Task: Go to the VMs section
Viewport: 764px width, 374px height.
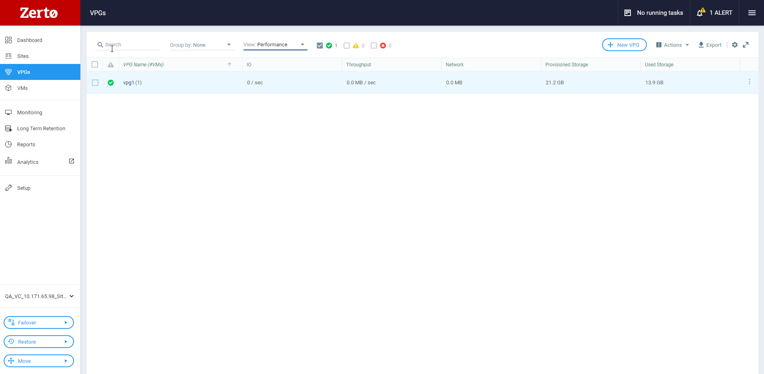Action: [22, 88]
